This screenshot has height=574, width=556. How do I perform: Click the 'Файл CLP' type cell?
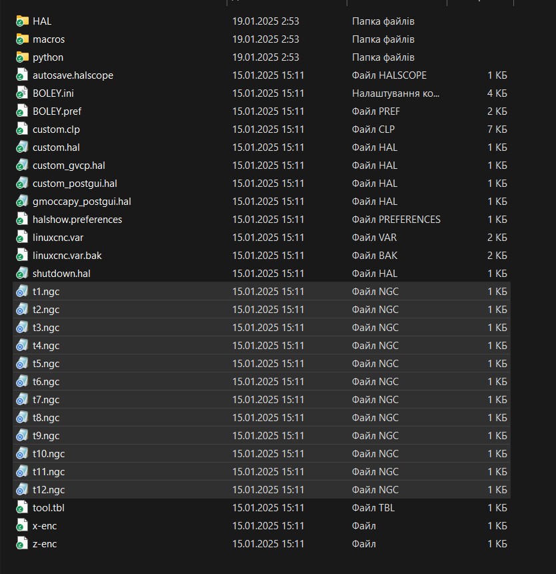click(373, 129)
